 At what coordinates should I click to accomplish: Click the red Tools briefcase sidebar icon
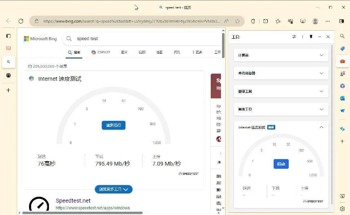[x=342, y=61]
